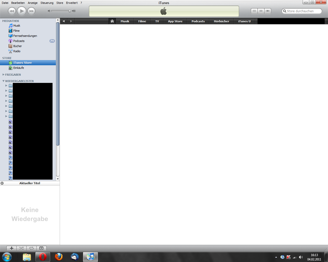
Task: Start playback with the Play button
Action: (x=22, y=11)
